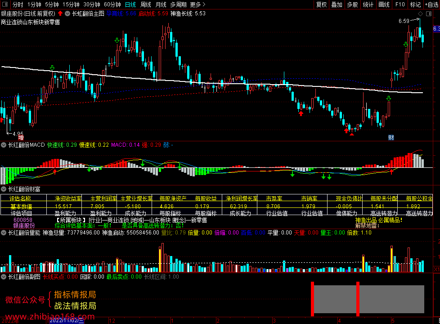This screenshot has width=440, height=324.
Task: Collapse the 长红翻倍MACD indicator panel
Action: point(4,145)
